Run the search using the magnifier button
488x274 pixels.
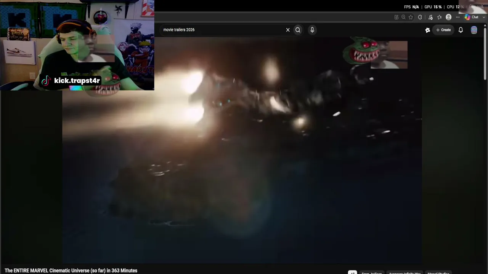click(298, 30)
